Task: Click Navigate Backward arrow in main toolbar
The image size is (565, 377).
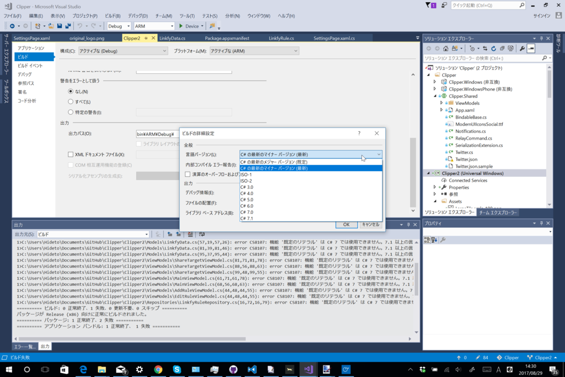Action: tap(12, 26)
